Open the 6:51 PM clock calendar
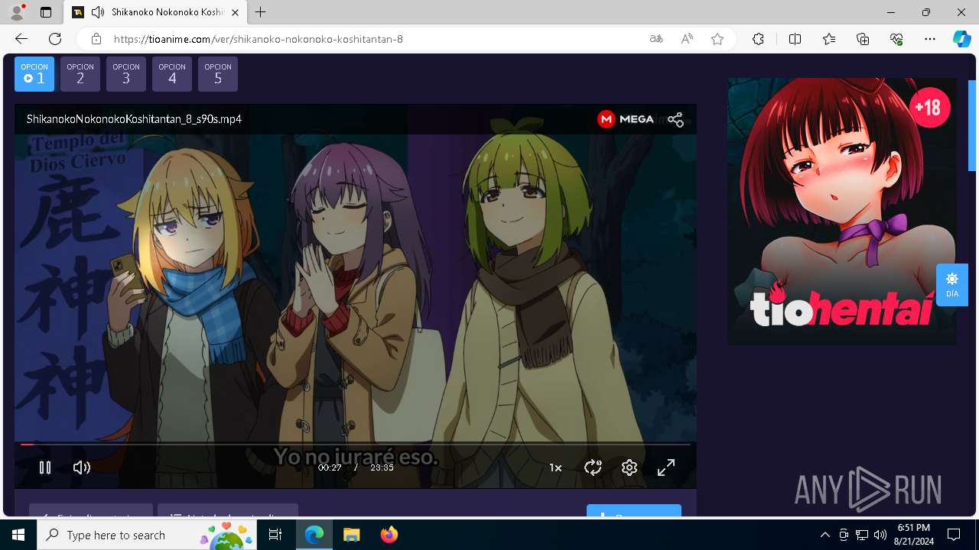Viewport: 979px width, 550px height. tap(914, 535)
